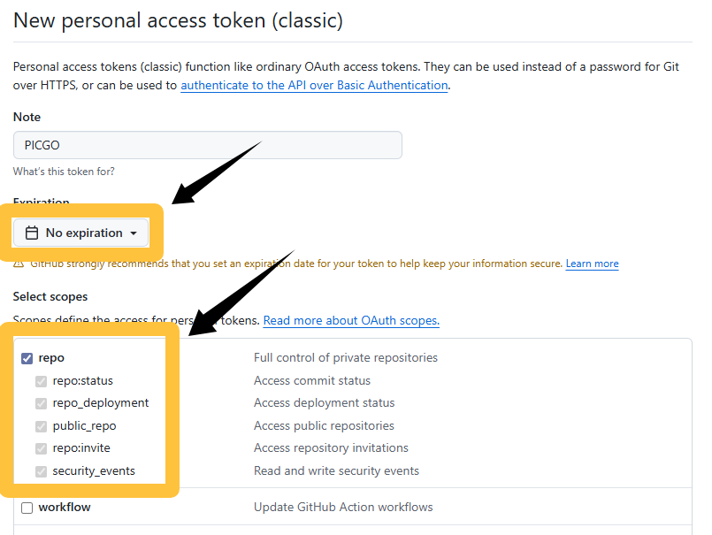Toggle the public_repo checkbox
712x535 pixels.
[42, 426]
